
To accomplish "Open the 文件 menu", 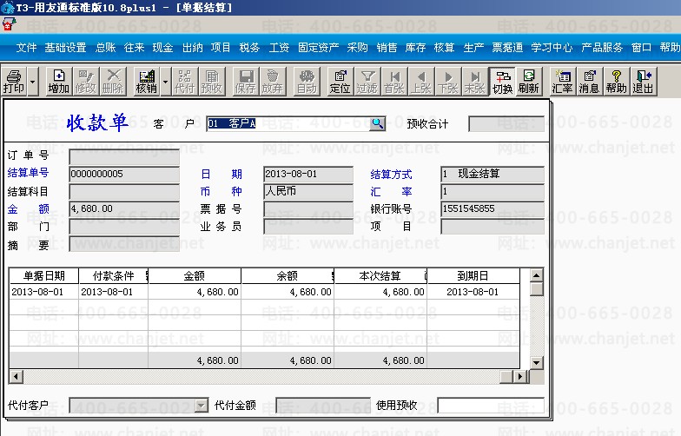I will pos(26,47).
